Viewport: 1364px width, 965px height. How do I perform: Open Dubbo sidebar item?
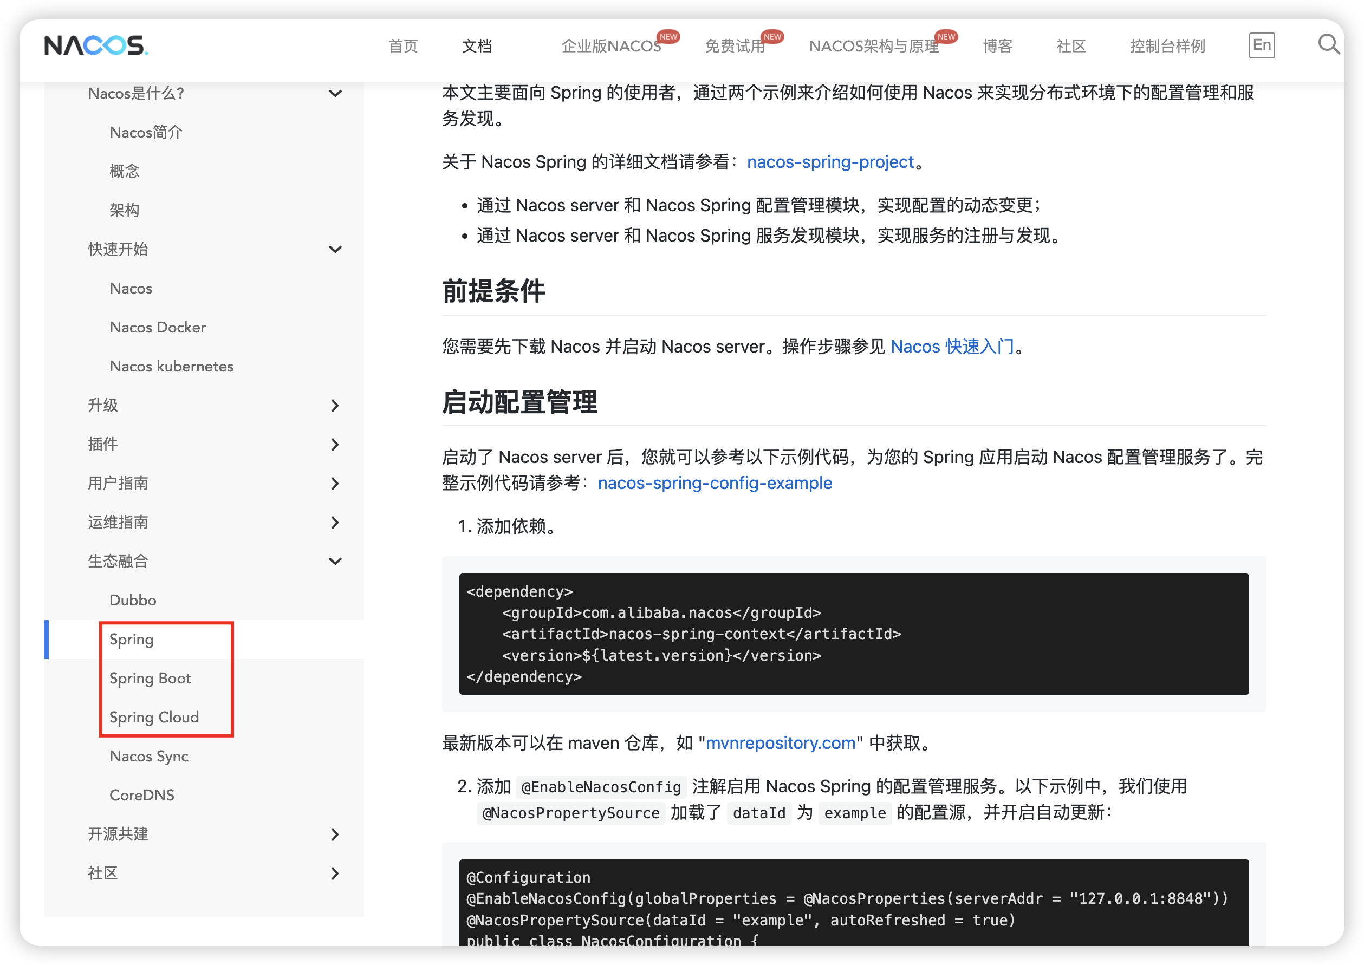coord(133,600)
